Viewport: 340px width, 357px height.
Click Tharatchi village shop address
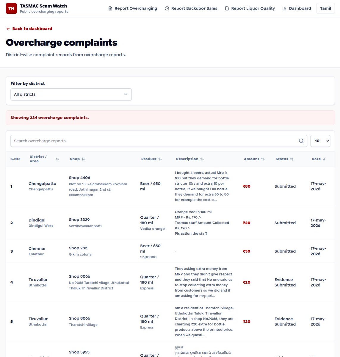(83, 325)
